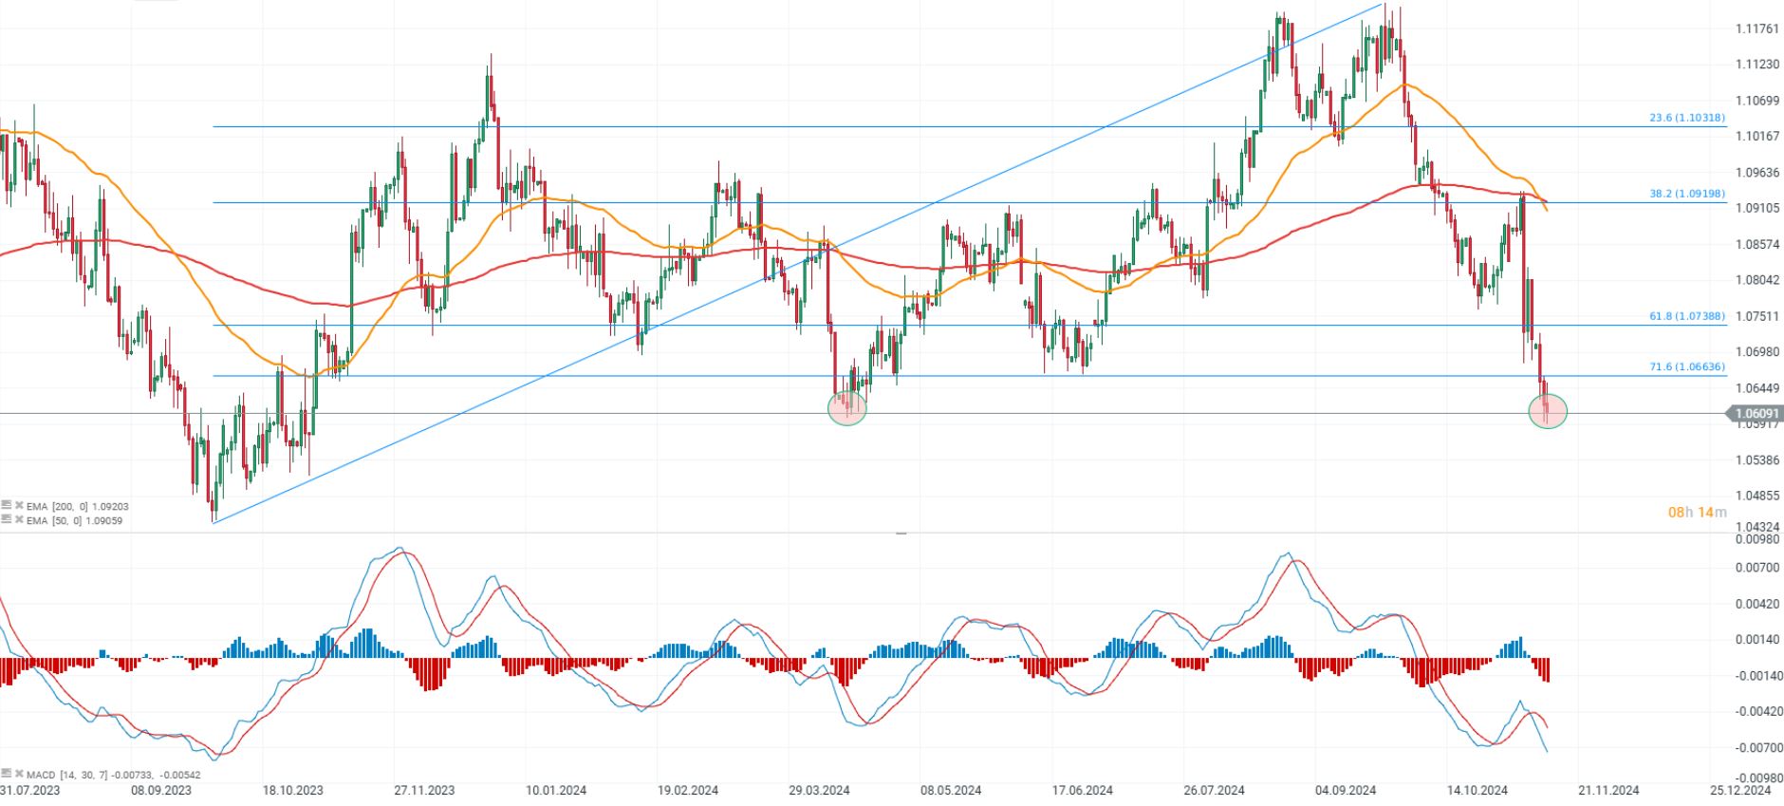Click the 1.05386 price axis label
This screenshot has width=1784, height=806.
tap(1757, 459)
